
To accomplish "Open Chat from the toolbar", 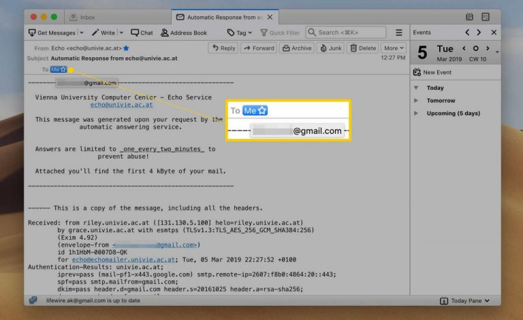I will 142,33.
